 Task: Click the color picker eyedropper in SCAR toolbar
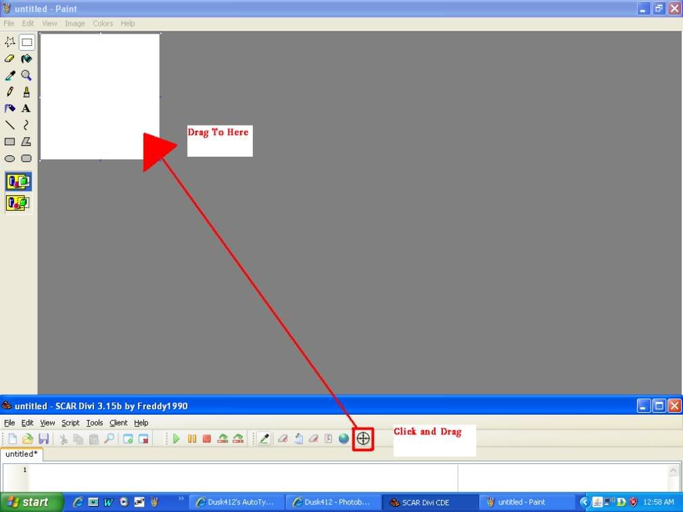coord(264,439)
